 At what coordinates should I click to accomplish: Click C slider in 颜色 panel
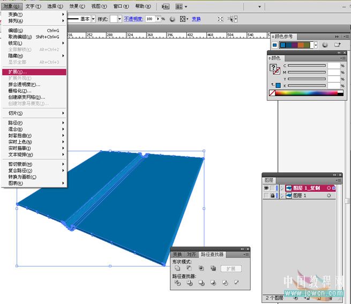click(307, 65)
